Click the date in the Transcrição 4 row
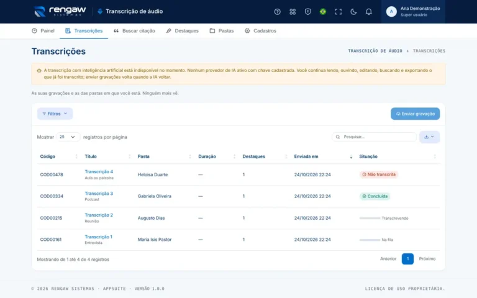 coord(312,174)
